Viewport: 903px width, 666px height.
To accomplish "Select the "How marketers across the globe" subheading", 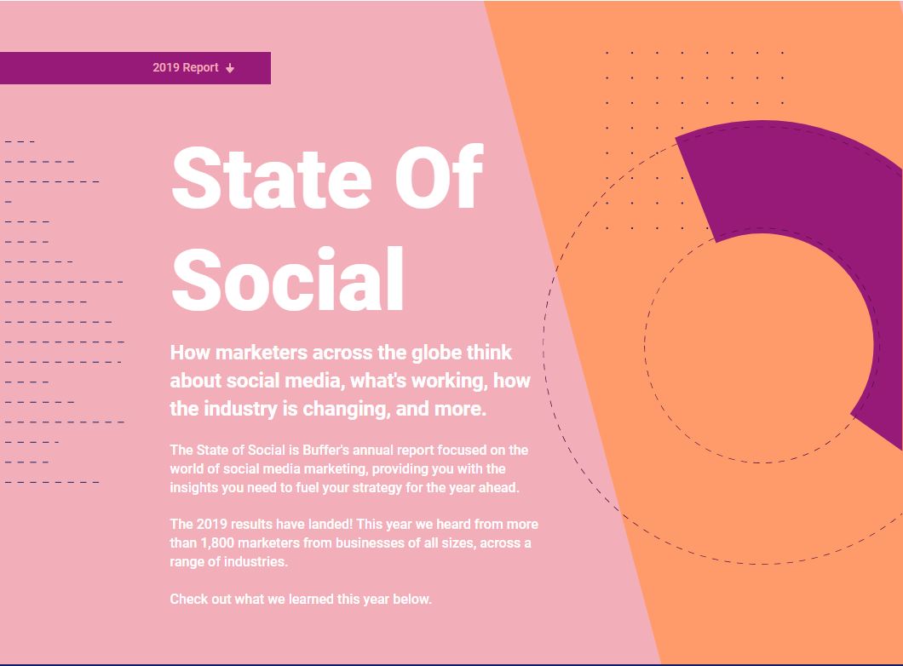I will (x=341, y=352).
